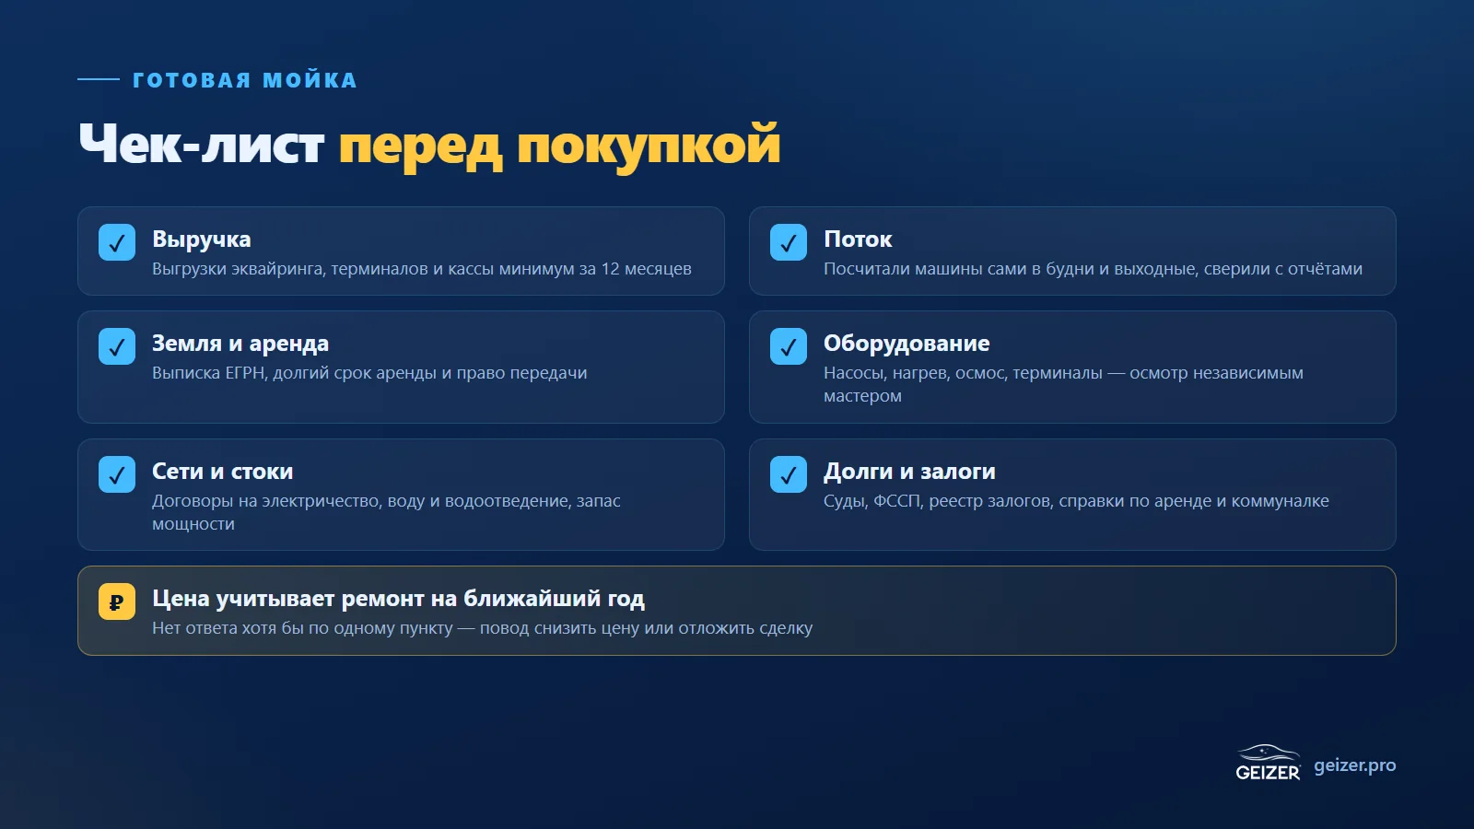Click the yellow ruble icon
The image size is (1474, 829).
tap(117, 601)
